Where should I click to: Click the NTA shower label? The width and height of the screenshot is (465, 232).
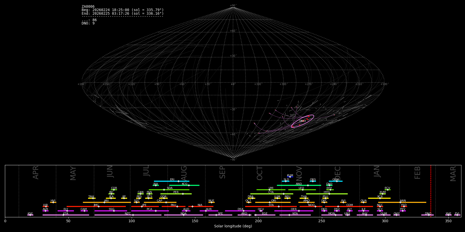tap(295, 214)
